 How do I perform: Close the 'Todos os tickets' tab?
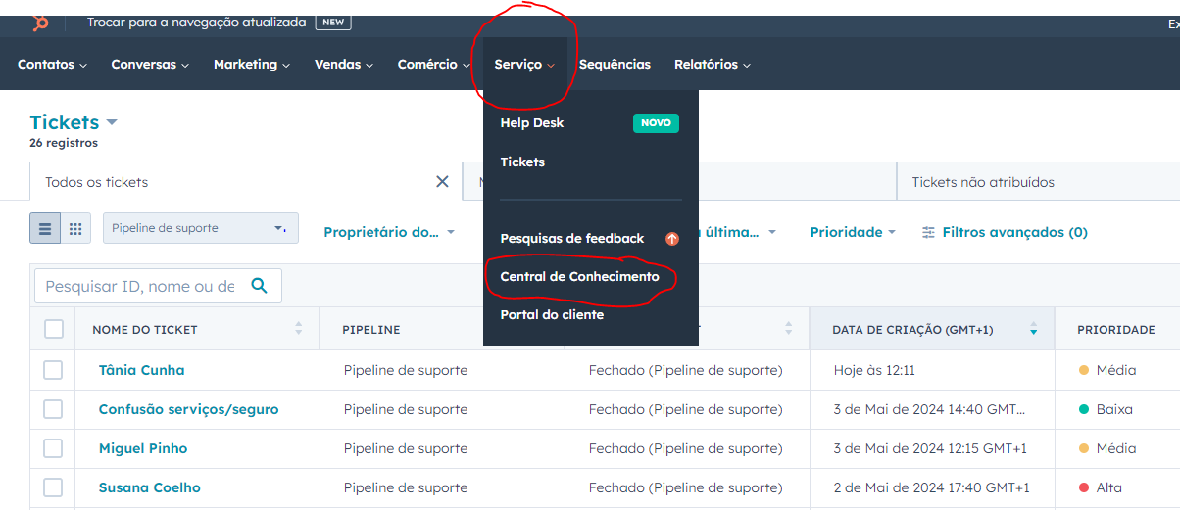click(x=442, y=182)
